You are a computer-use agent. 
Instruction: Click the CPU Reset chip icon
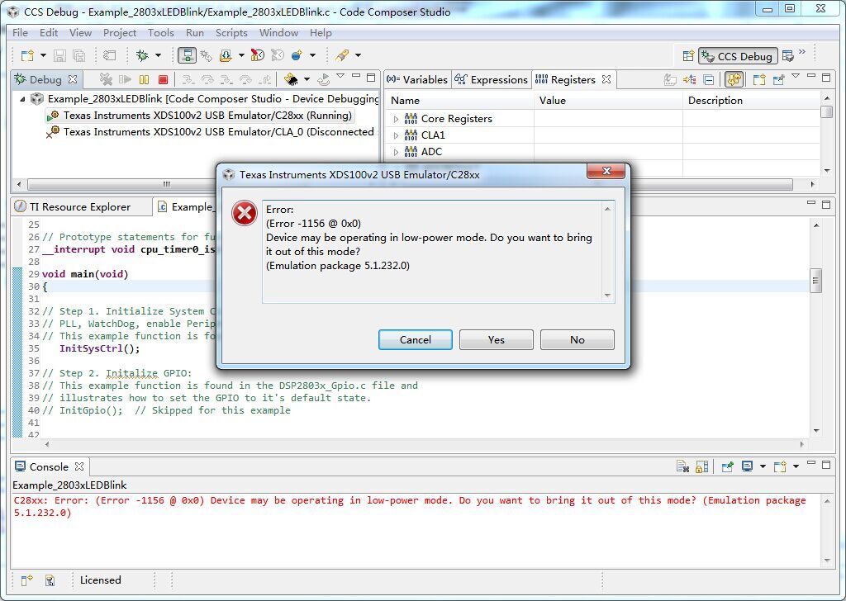(292, 80)
